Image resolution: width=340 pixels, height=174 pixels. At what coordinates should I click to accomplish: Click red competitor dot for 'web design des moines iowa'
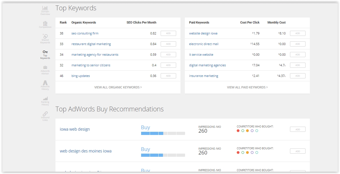click(238, 152)
